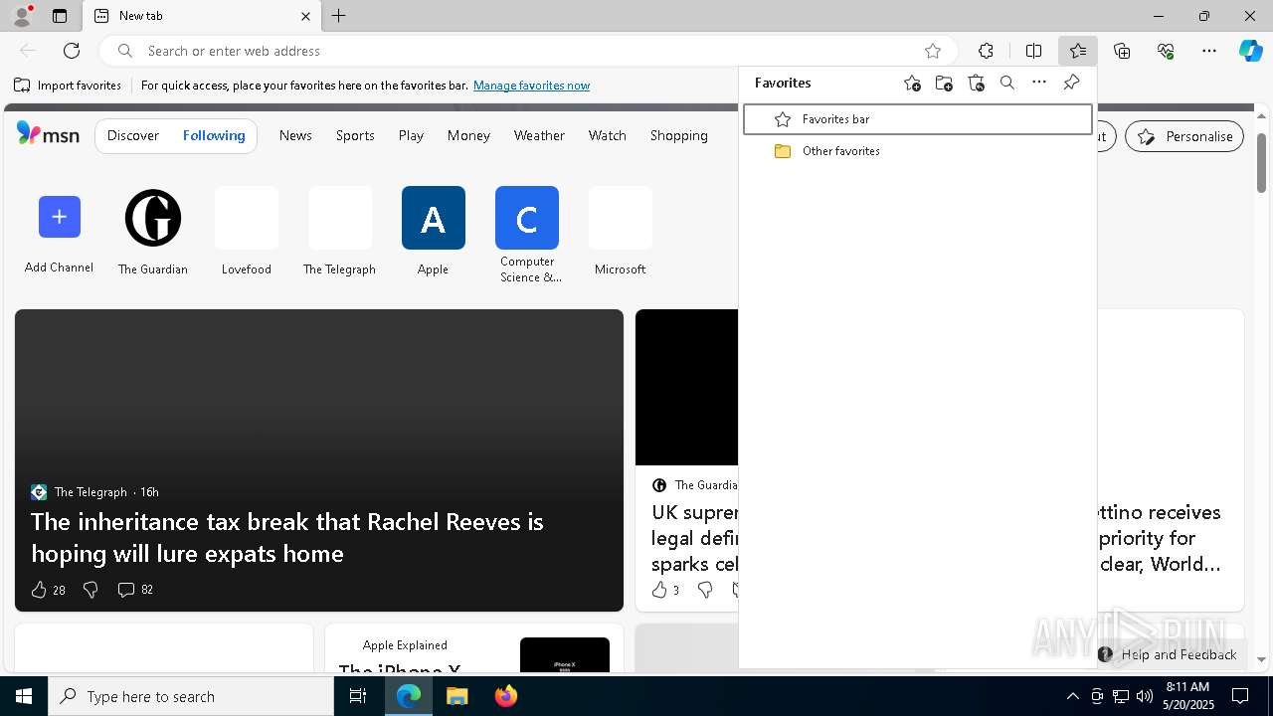Go back with the back arrow

pyautogui.click(x=28, y=51)
